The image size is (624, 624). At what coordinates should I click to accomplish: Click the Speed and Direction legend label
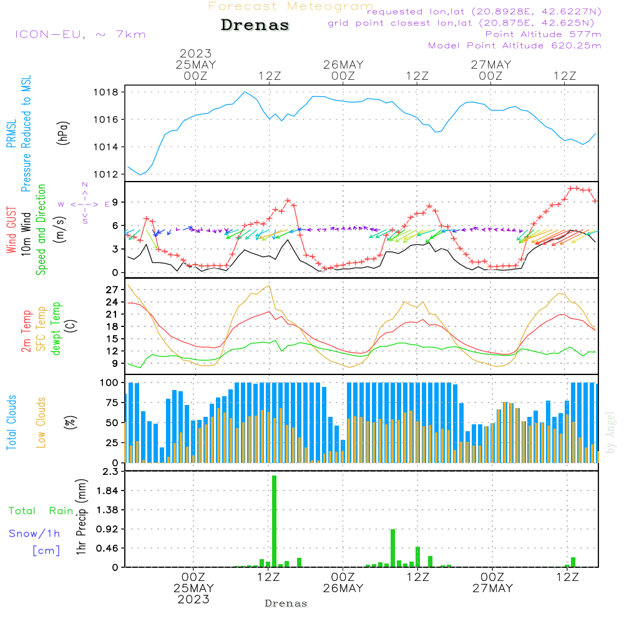point(41,230)
